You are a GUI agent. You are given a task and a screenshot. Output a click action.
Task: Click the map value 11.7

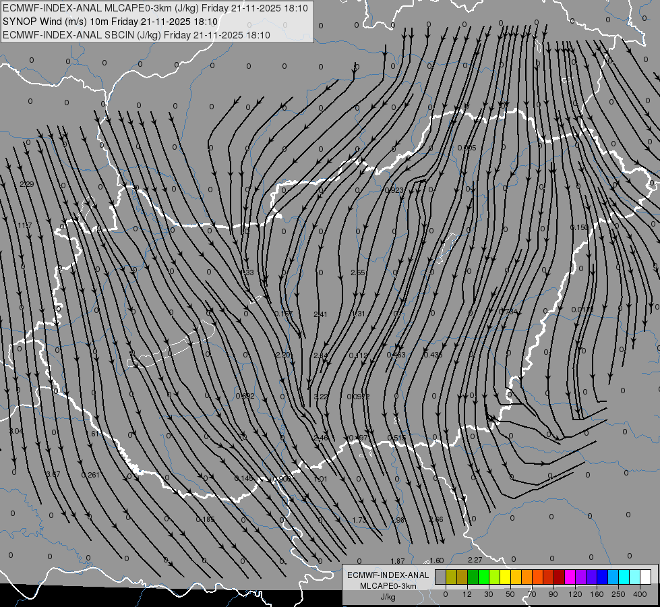click(25, 225)
